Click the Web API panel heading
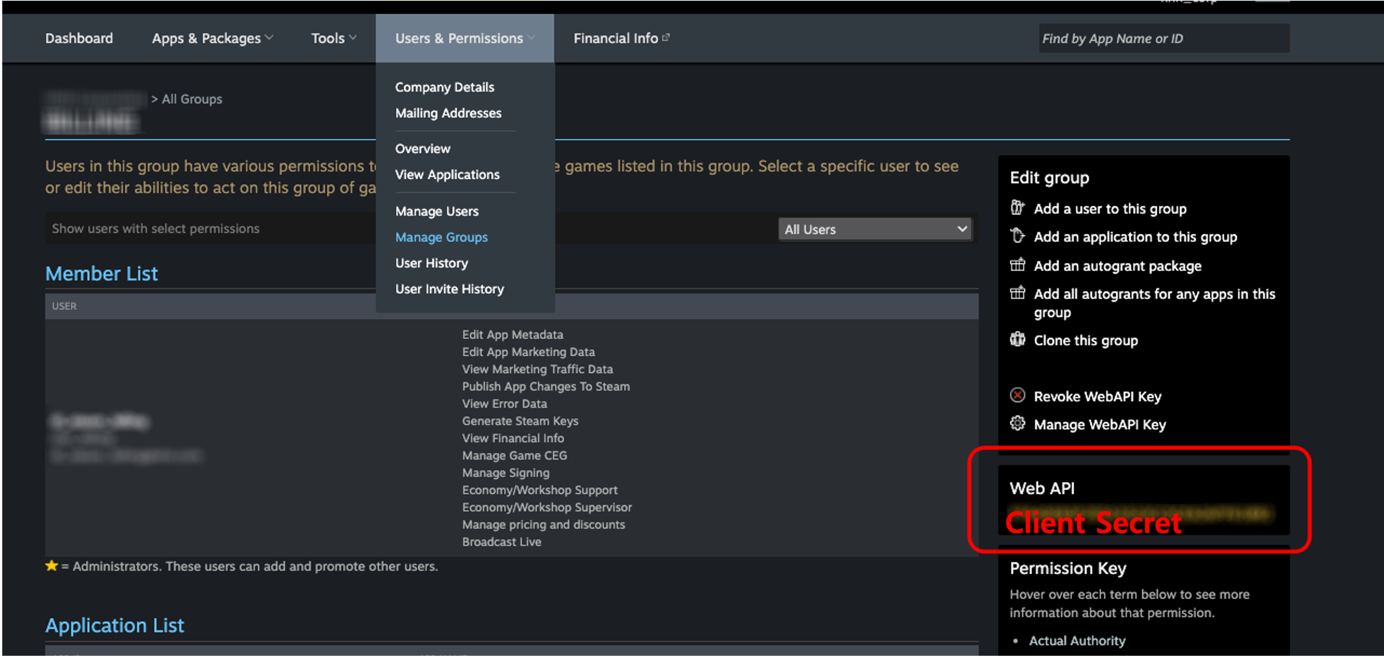This screenshot has height=656, width=1384. pos(1042,488)
